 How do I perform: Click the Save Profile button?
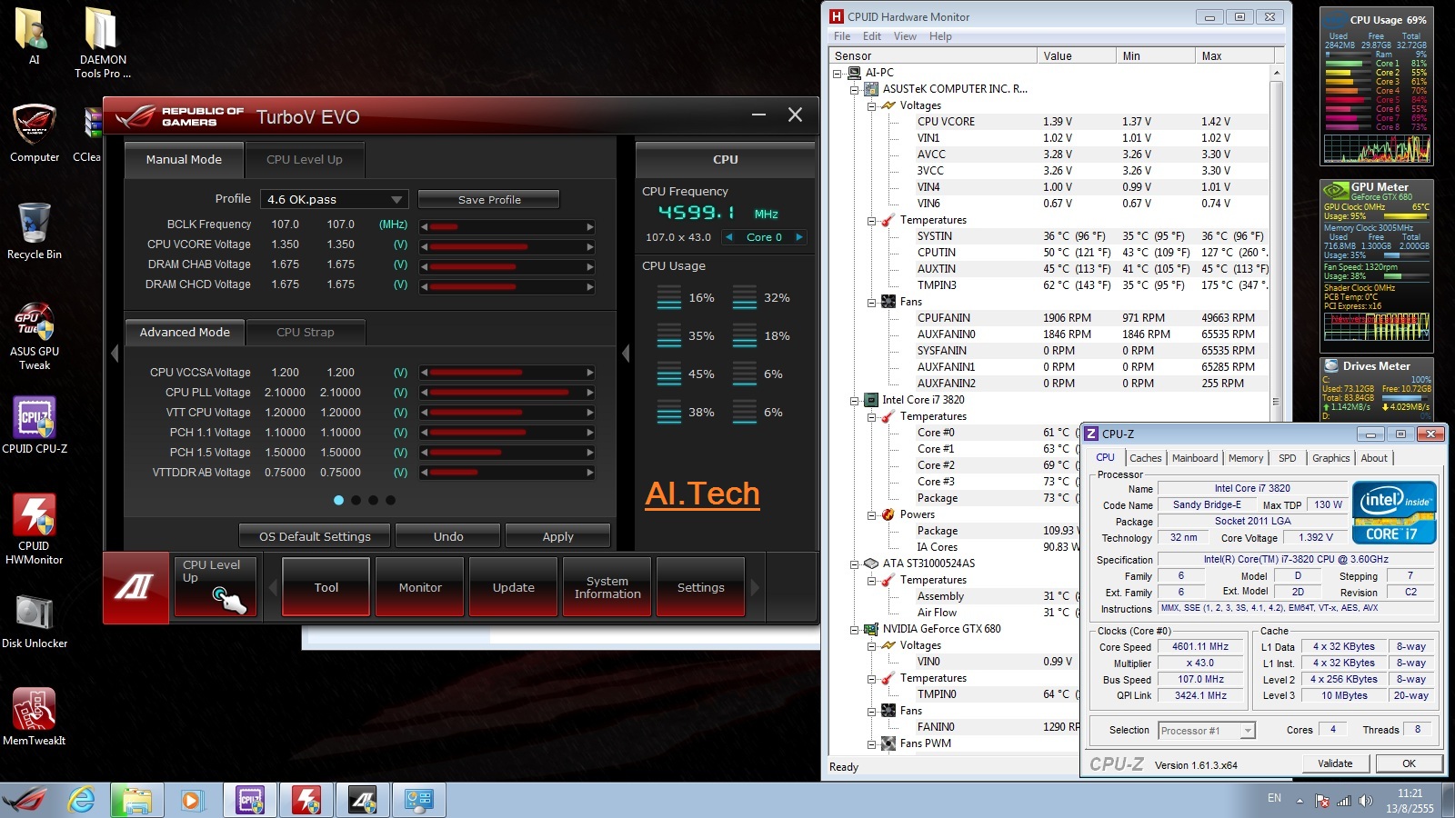489,199
